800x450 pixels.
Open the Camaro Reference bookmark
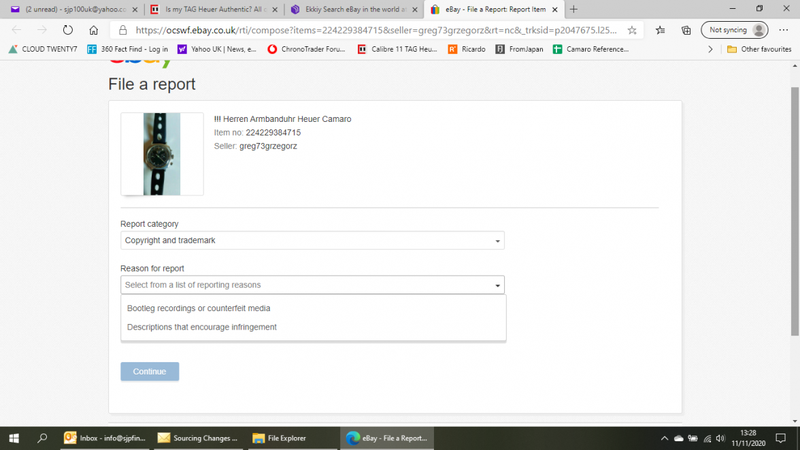pyautogui.click(x=590, y=49)
